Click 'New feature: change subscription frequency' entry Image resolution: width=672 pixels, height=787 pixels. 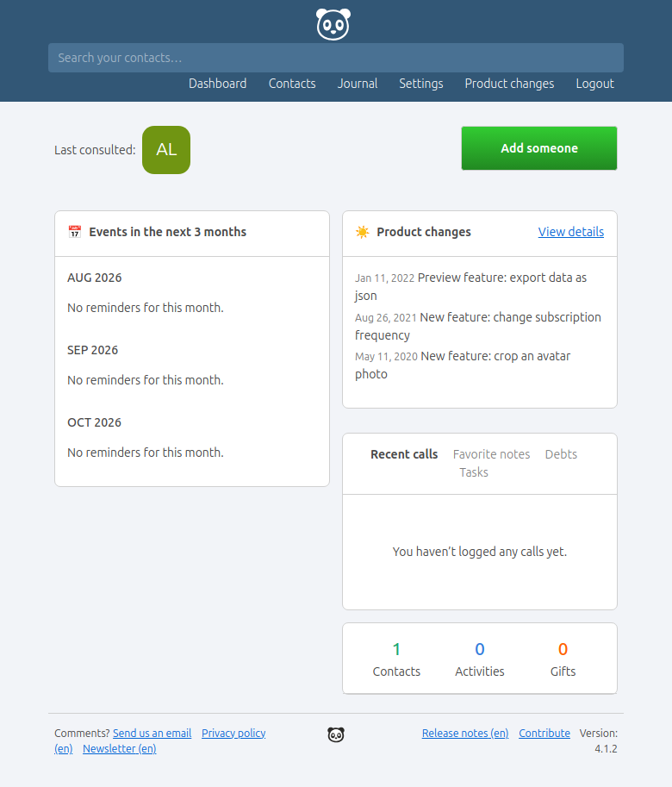click(478, 326)
